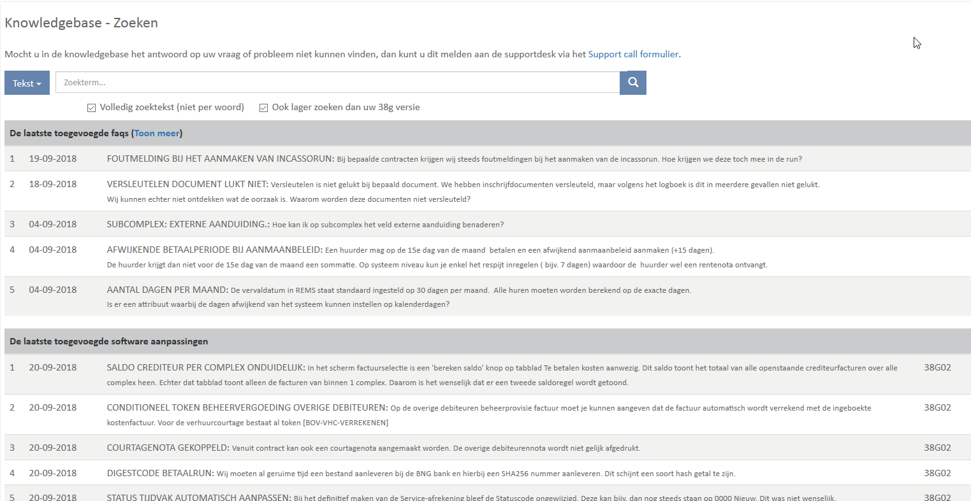Open the Support call formulier link
Image resolution: width=971 pixels, height=501 pixels.
pyautogui.click(x=633, y=54)
